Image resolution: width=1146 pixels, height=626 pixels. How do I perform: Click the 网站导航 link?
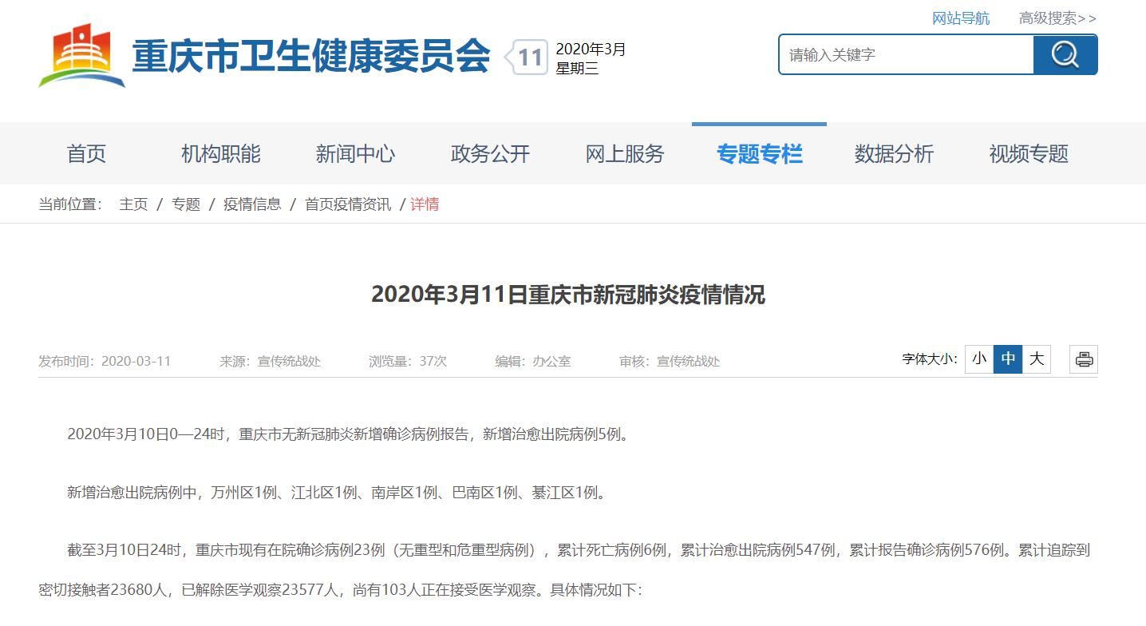click(x=961, y=18)
